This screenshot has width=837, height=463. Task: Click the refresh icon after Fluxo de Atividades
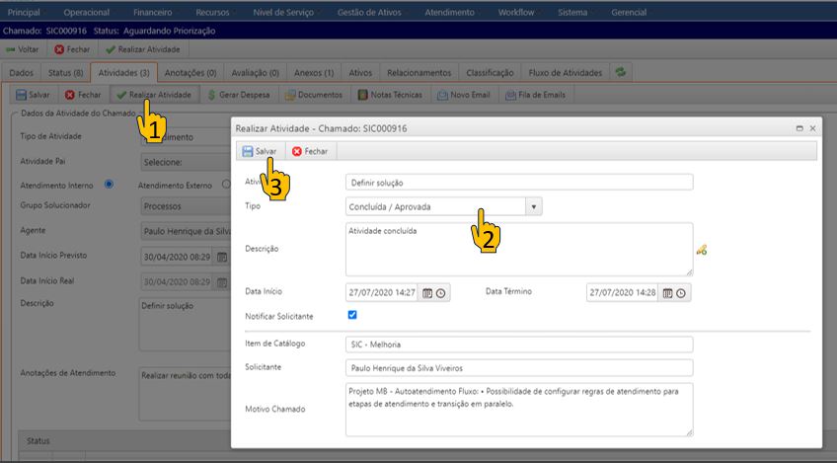click(620, 72)
